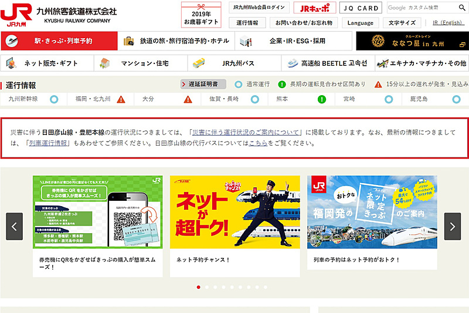Click the external window icon on ななつ星 banner
This screenshot has height=313, width=469.
462,45
